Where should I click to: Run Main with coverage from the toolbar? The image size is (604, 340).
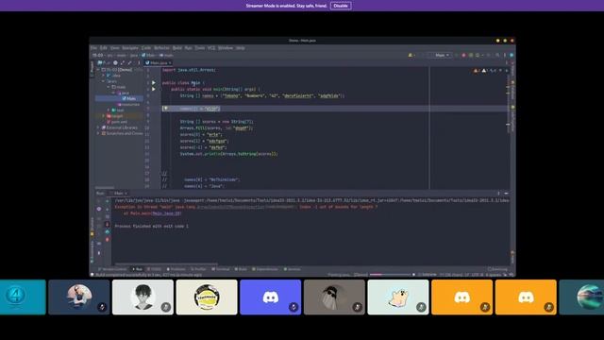tap(471, 55)
